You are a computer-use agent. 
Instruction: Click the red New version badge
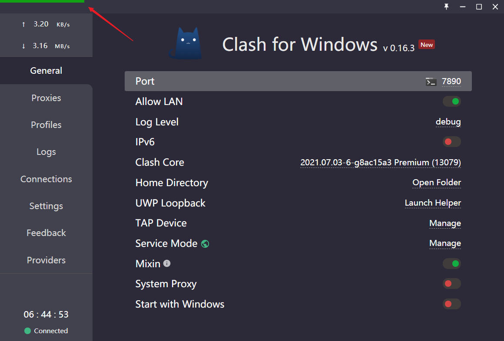(x=427, y=45)
